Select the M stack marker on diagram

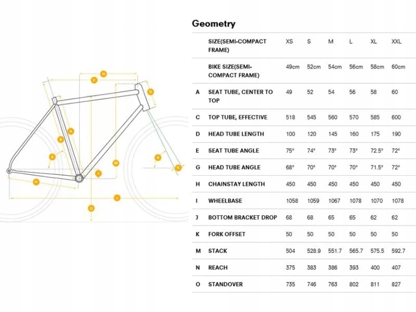coord(115,163)
